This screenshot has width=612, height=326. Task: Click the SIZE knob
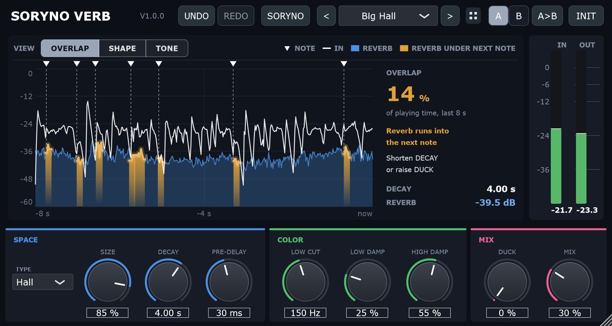coord(108,281)
